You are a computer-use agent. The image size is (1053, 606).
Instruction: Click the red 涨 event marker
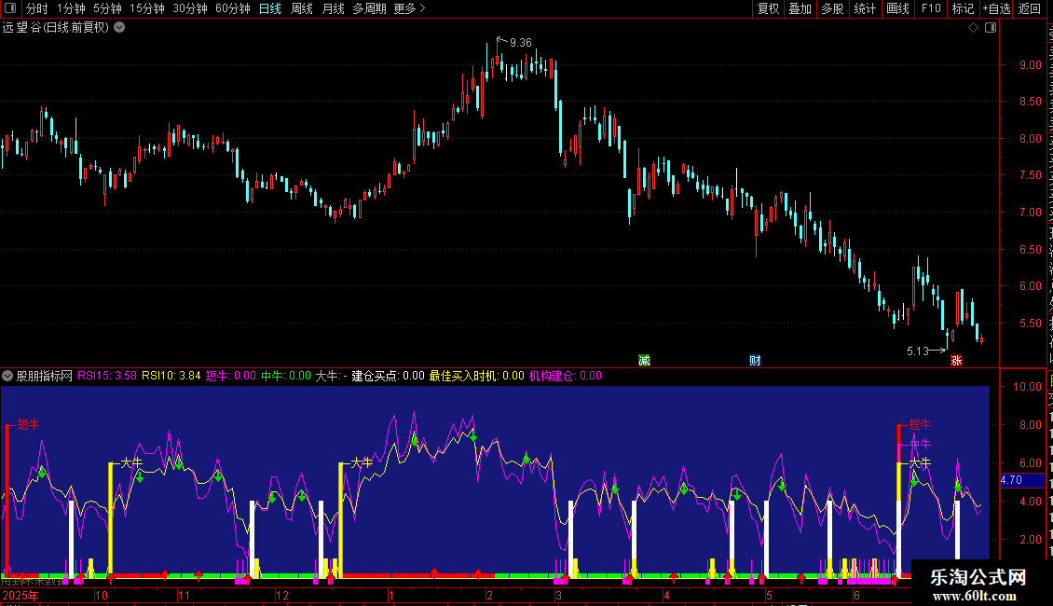pyautogui.click(x=956, y=361)
